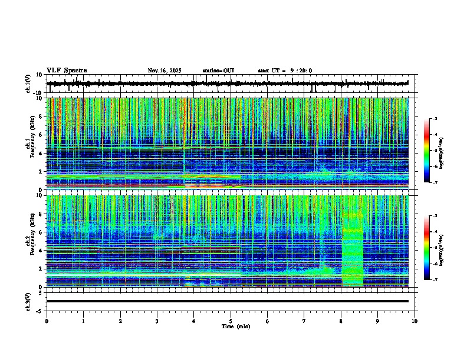Click time axis tick label '4'
The width and height of the screenshot is (467, 360).
click(193, 321)
